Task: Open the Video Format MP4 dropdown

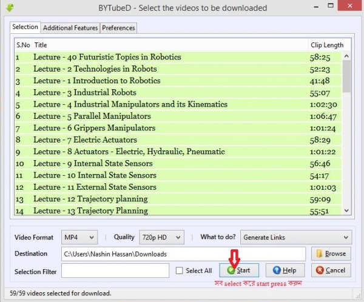Action: (x=79, y=237)
